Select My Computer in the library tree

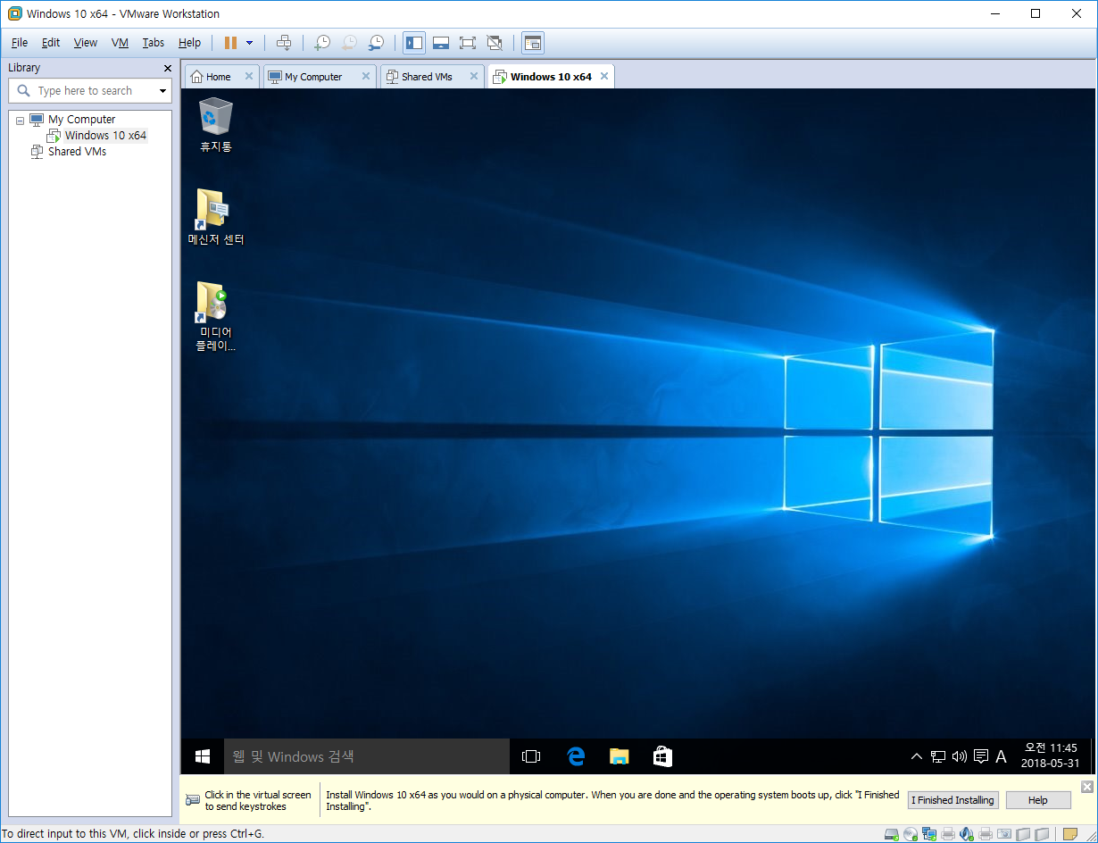(x=81, y=120)
